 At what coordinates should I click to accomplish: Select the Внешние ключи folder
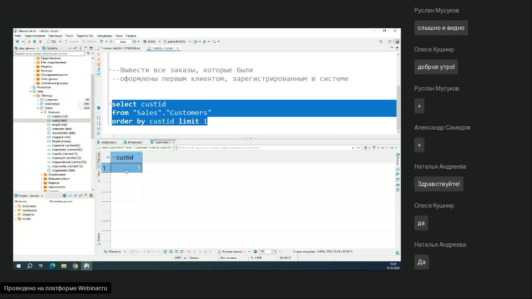click(x=59, y=179)
